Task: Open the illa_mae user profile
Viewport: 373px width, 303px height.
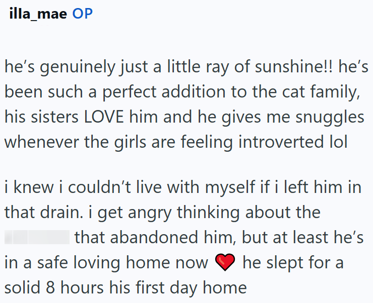Action: tap(38, 14)
